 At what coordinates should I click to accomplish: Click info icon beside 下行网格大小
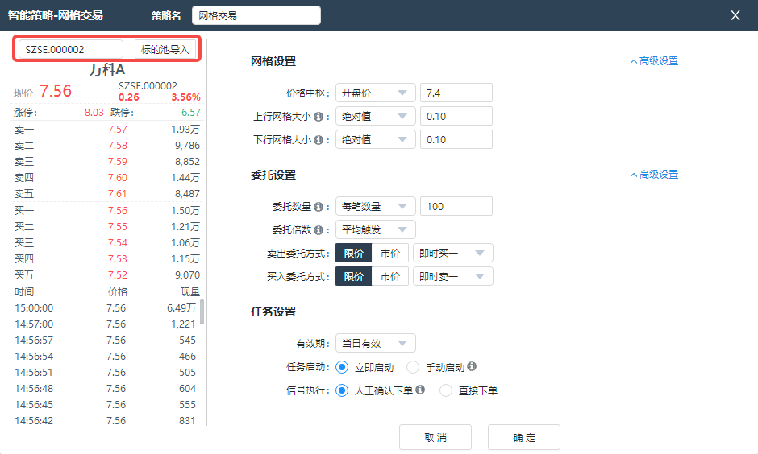(319, 140)
